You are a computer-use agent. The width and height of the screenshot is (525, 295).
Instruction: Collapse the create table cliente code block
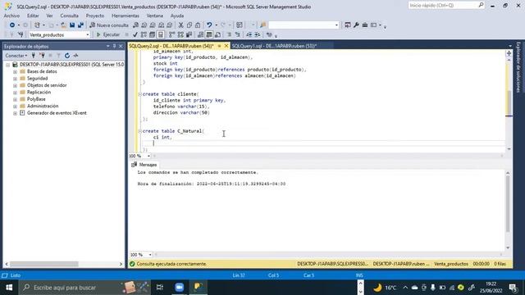140,94
